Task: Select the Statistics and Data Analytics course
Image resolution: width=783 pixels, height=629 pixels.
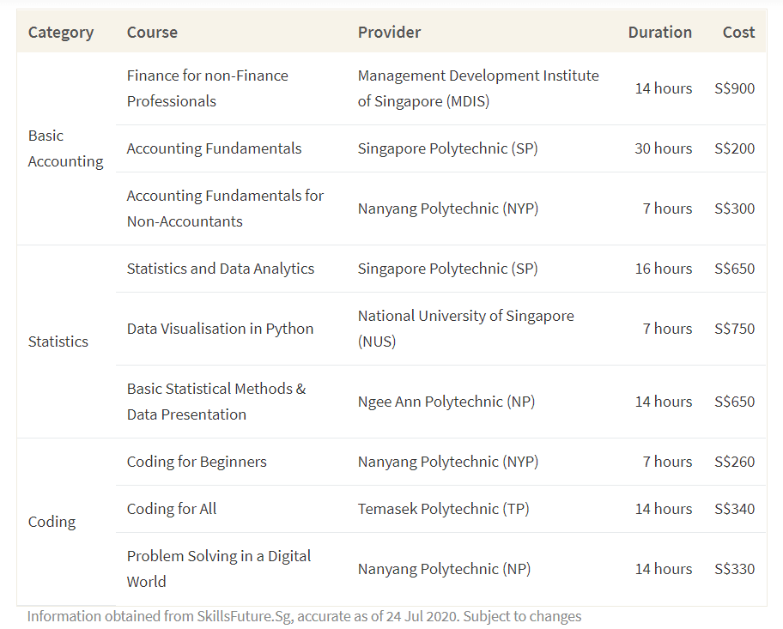Action: tap(218, 268)
